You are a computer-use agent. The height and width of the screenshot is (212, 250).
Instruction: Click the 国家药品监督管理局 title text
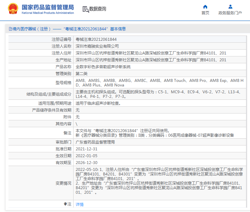[48, 7]
